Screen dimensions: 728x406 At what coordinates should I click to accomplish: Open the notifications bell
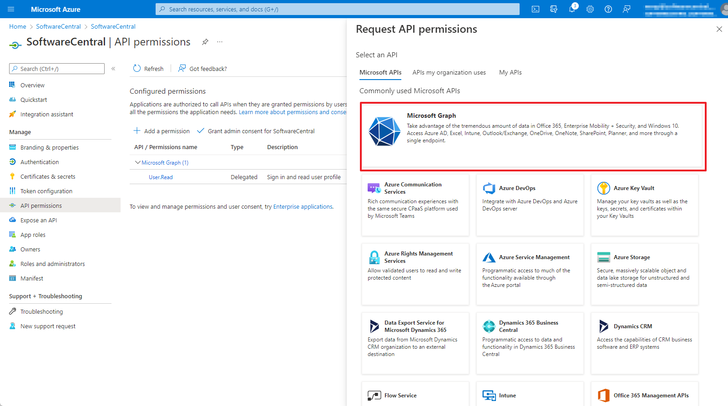(x=572, y=9)
